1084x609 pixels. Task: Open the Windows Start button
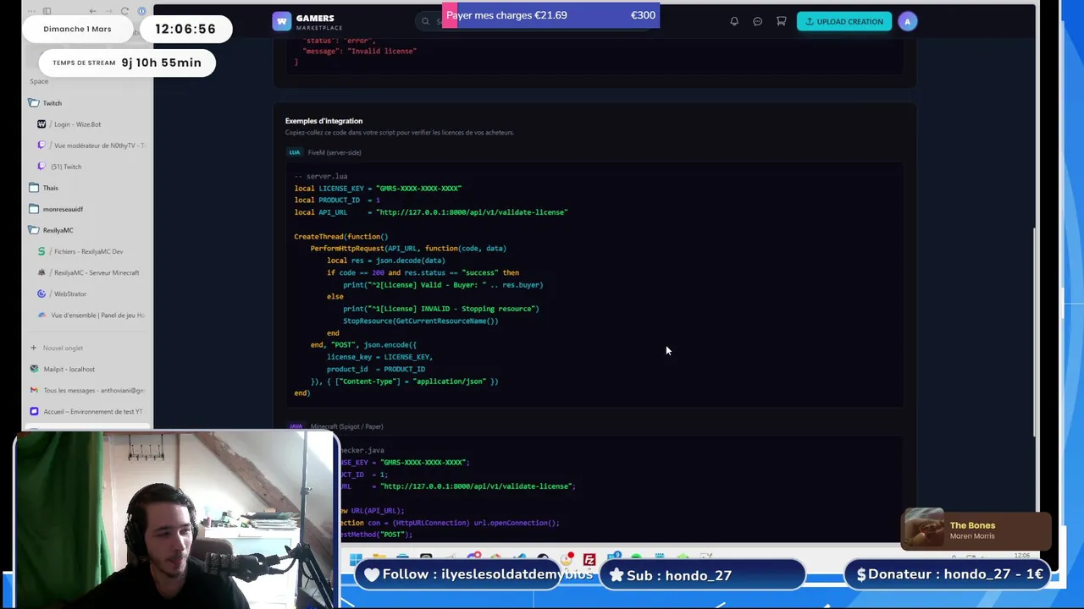355,559
